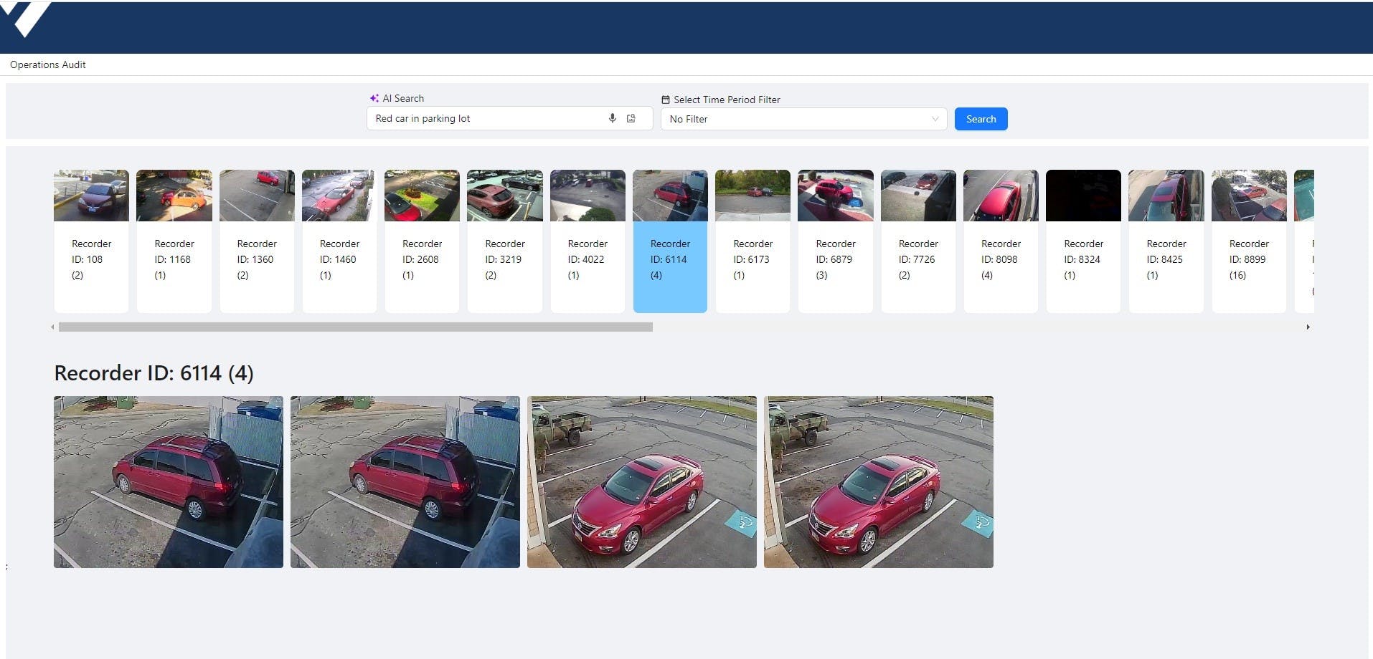Image resolution: width=1373 pixels, height=659 pixels.
Task: Select Recorder ID: 108 card
Action: tap(91, 241)
